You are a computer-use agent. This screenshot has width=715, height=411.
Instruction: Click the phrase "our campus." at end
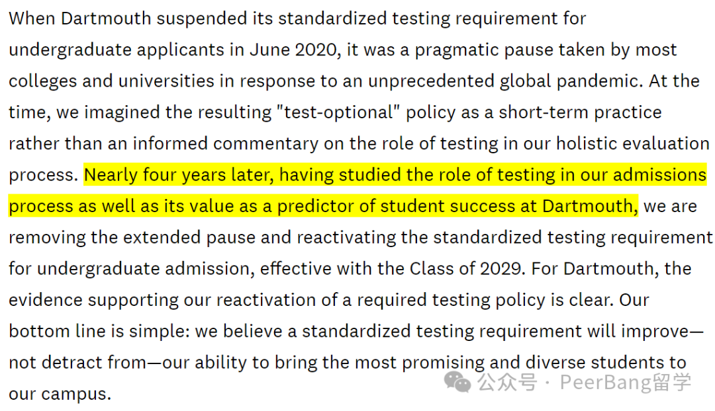(60, 394)
